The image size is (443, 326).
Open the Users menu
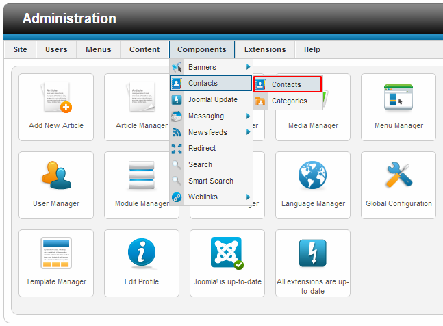click(56, 49)
